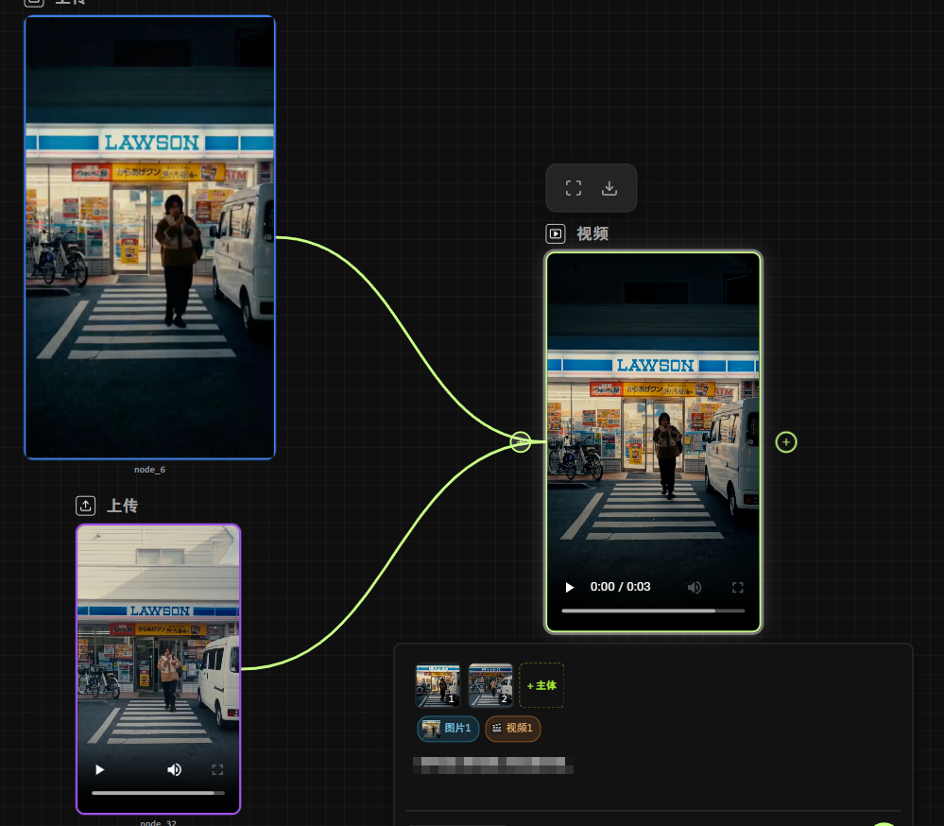Viewport: 944px width, 826px height.
Task: Seek on the node_32 video progress bar
Action: [x=158, y=793]
